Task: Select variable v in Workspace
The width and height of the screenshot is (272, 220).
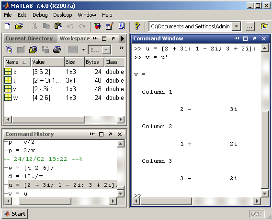Action: (64, 89)
